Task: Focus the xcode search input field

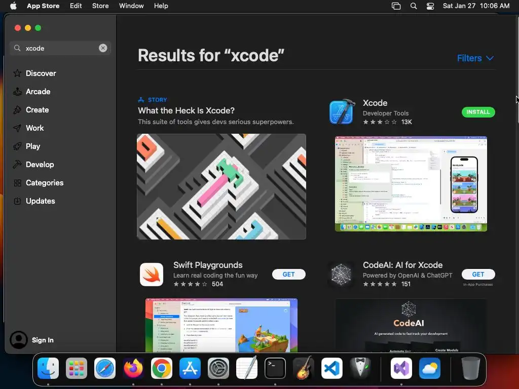Action: 60,48
